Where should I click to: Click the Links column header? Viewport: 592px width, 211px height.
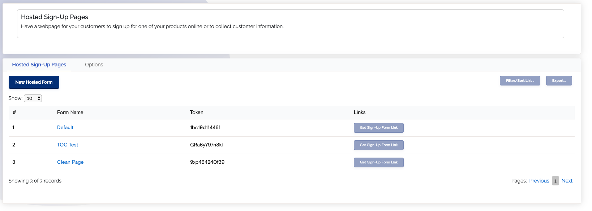point(360,112)
